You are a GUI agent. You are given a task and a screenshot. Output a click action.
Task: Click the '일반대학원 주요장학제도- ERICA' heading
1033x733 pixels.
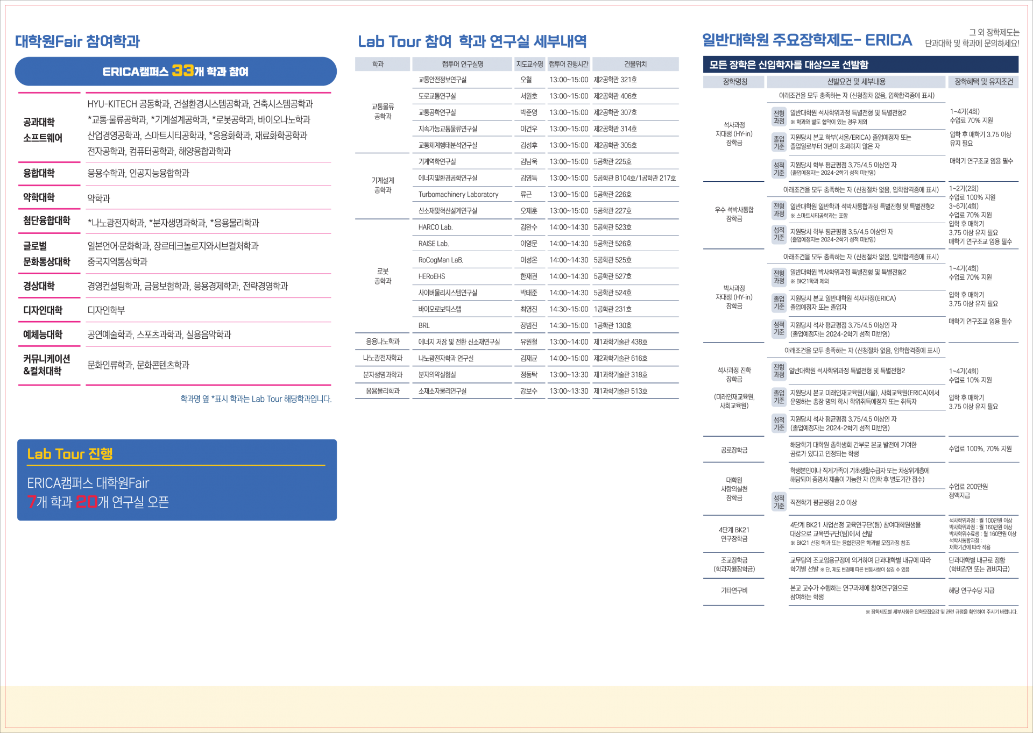[807, 40]
